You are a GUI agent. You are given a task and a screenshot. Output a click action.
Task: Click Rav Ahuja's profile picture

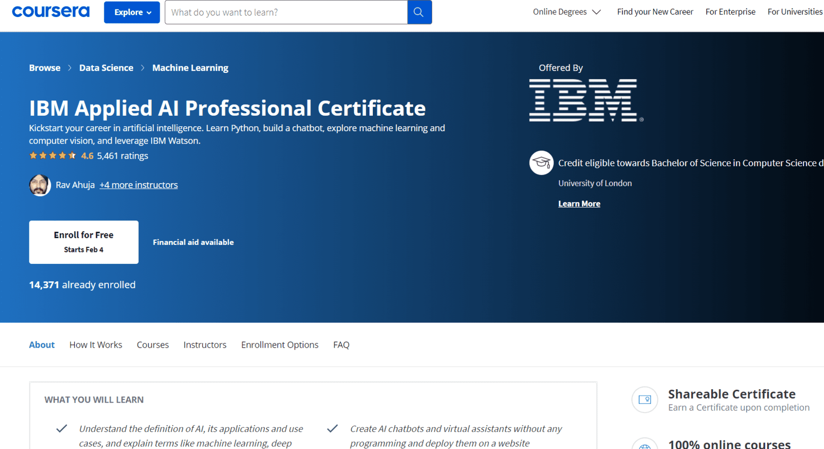[x=39, y=185]
